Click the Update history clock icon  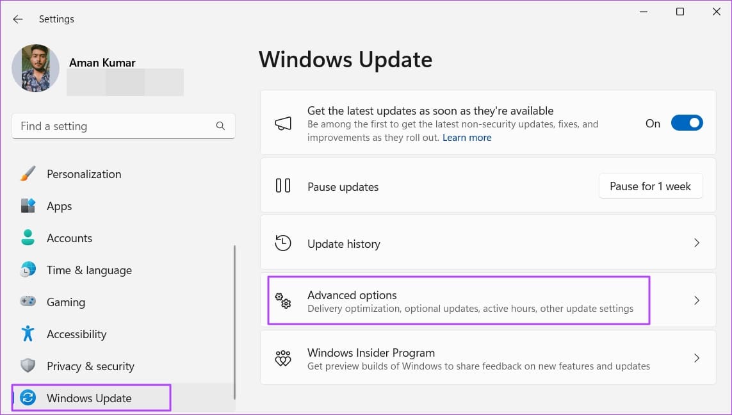(283, 243)
